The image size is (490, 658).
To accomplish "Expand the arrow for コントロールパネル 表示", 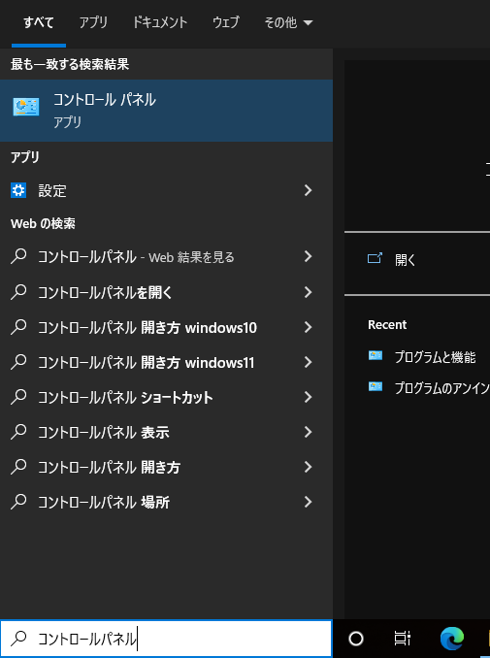I will pos(309,432).
